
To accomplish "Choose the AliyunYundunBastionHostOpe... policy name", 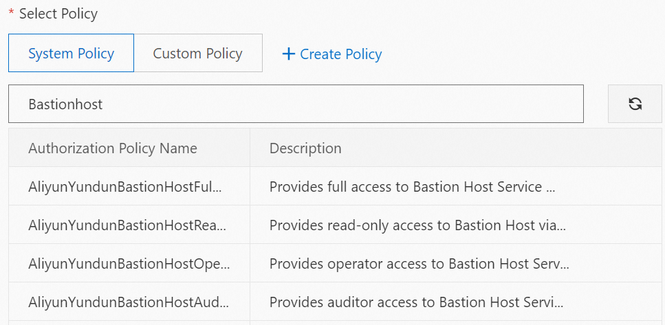I will point(129,263).
